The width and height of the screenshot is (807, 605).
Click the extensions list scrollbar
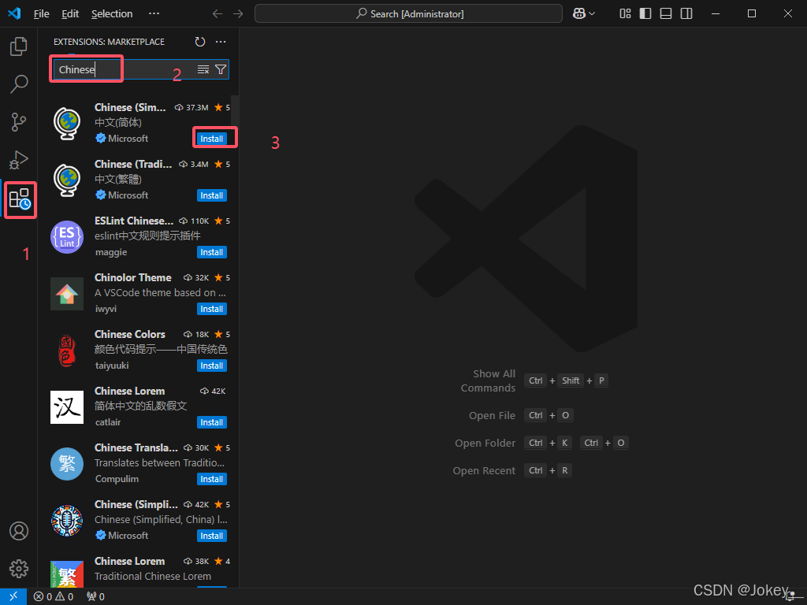235,112
